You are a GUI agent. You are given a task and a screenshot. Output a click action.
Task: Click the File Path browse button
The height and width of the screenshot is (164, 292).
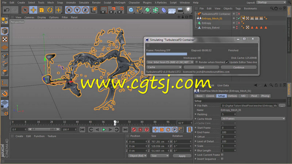(282, 105)
